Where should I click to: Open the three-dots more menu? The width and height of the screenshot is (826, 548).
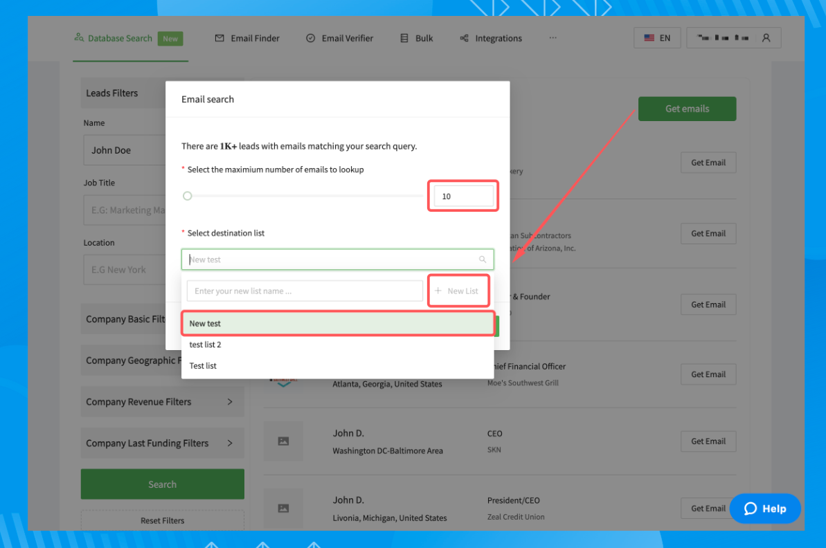pyautogui.click(x=553, y=38)
